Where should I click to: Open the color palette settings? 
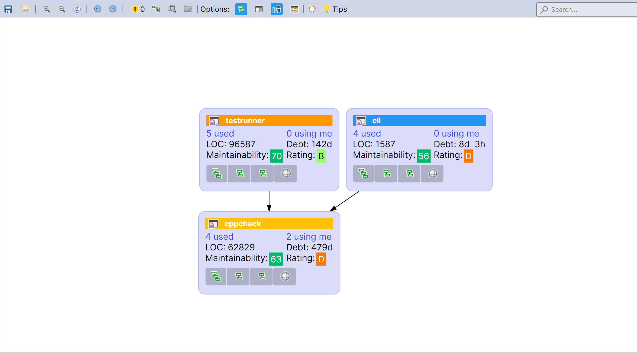coord(312,9)
